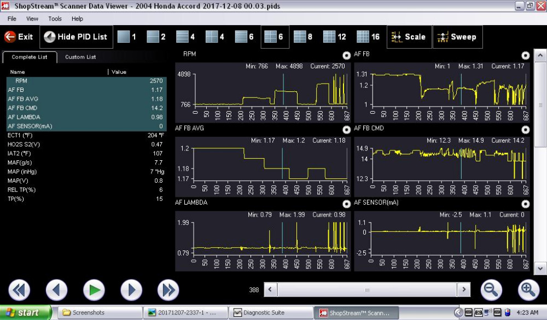This screenshot has height=320, width=547.
Task: Click the Sweep button
Action: coord(457,37)
